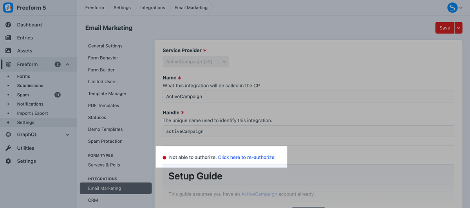Go to Freeform breadcrumb
470x208 pixels.
(95, 7)
